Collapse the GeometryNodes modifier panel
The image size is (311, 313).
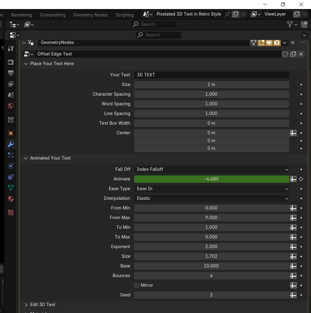coord(24,42)
